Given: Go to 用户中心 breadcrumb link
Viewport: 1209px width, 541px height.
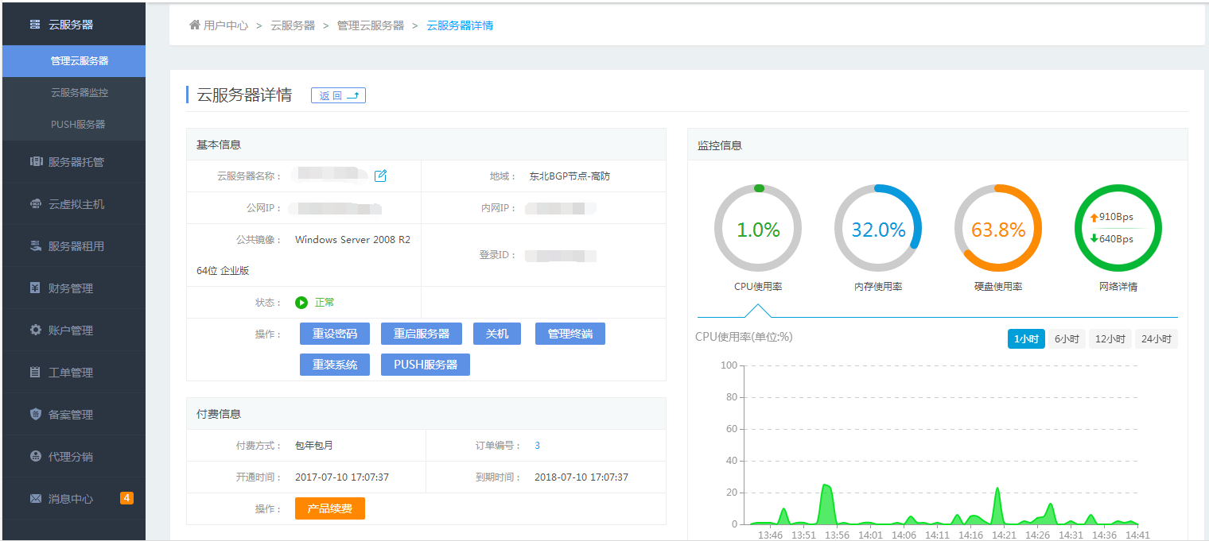Looking at the screenshot, I should point(226,25).
